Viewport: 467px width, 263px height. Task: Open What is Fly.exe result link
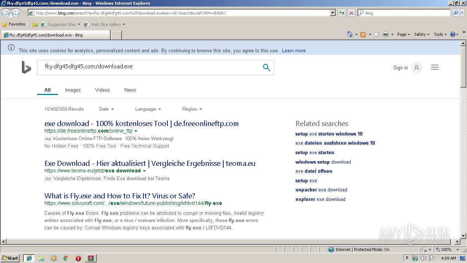(120, 196)
